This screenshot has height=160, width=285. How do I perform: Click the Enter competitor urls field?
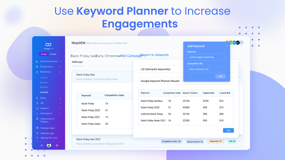(x=206, y=69)
